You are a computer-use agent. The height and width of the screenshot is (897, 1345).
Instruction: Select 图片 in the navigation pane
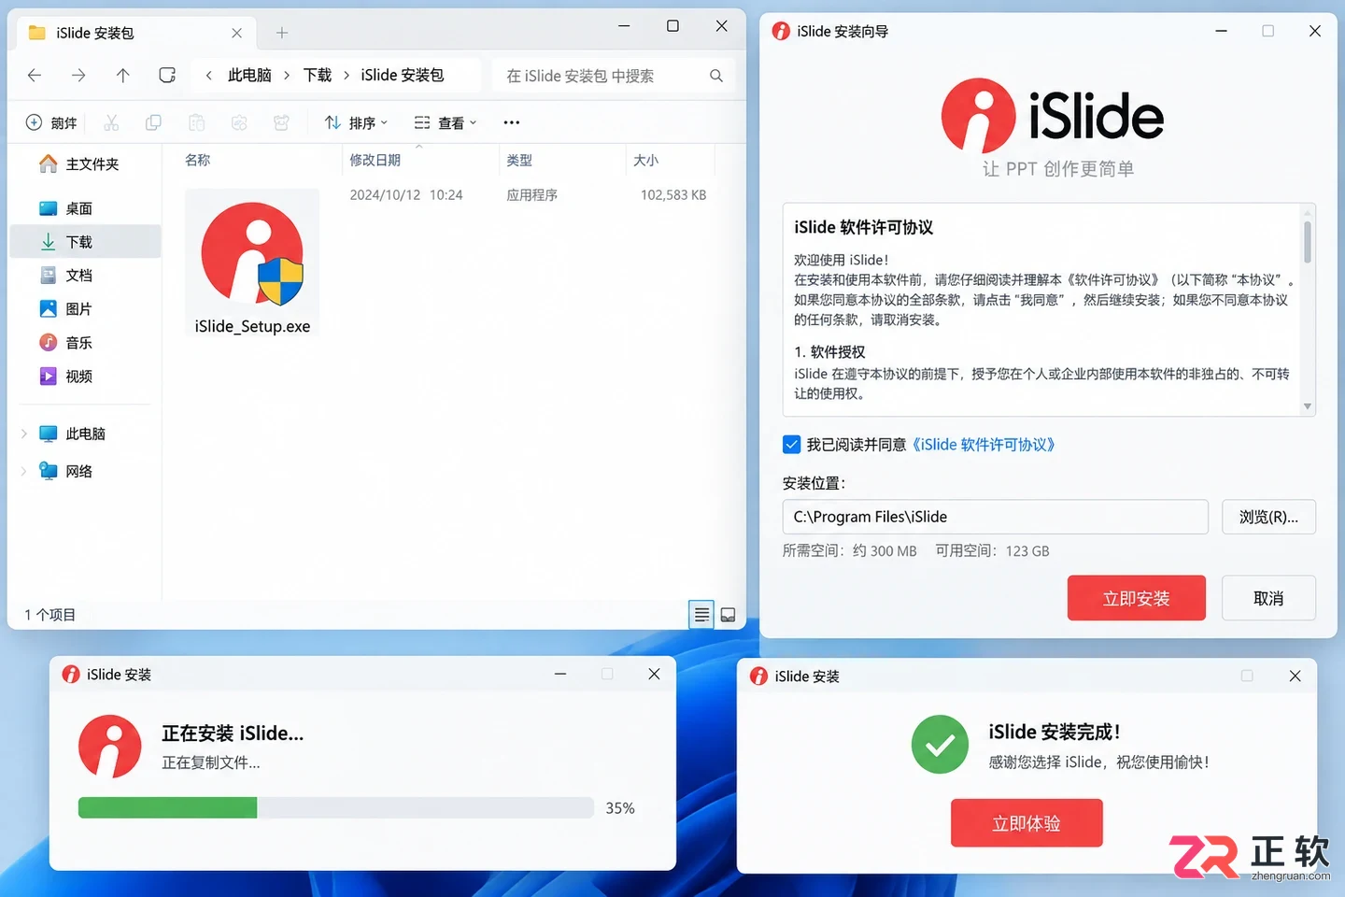[85, 309]
